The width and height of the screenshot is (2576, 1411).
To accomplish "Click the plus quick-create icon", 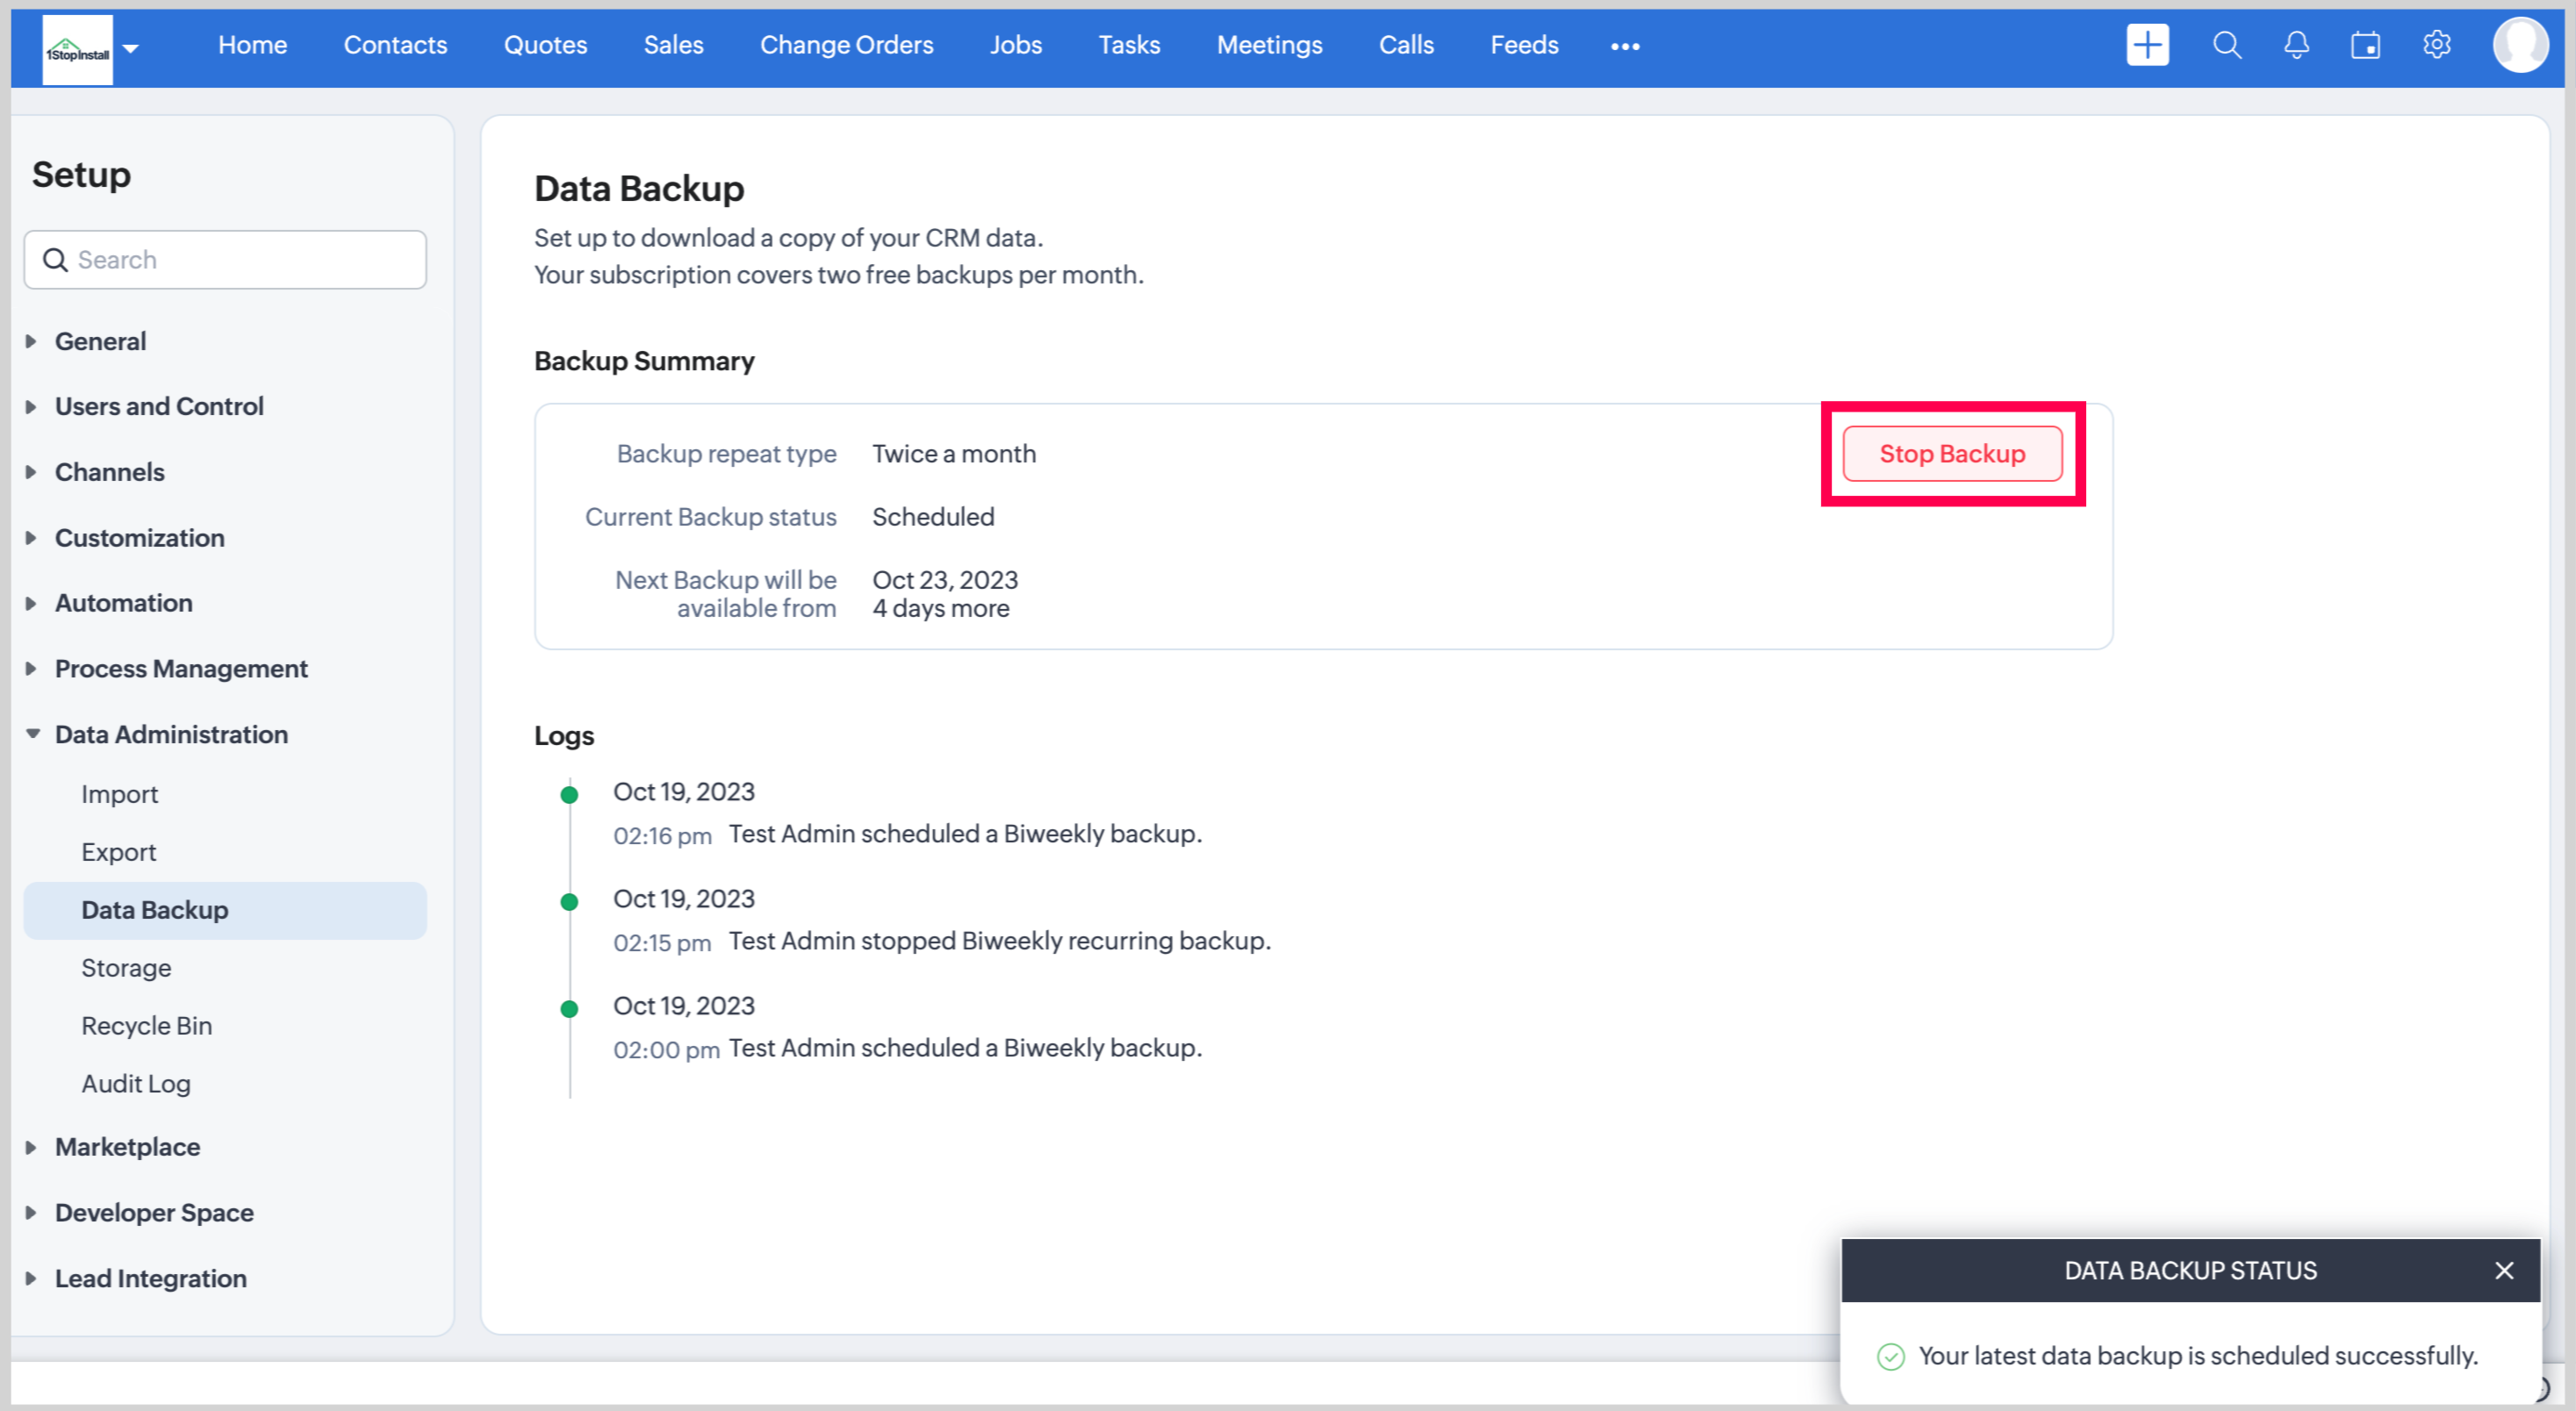I will (x=2147, y=45).
